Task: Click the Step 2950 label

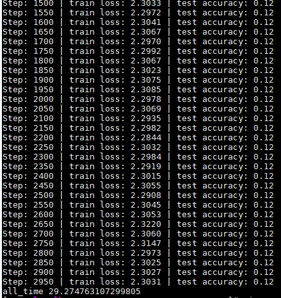Action: click(28, 282)
